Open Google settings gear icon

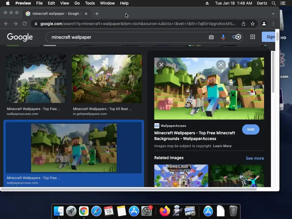point(238,37)
